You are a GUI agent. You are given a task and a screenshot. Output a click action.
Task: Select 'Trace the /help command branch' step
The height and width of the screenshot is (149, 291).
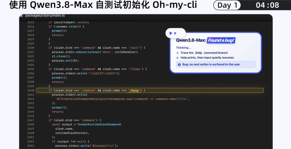(x=204, y=53)
